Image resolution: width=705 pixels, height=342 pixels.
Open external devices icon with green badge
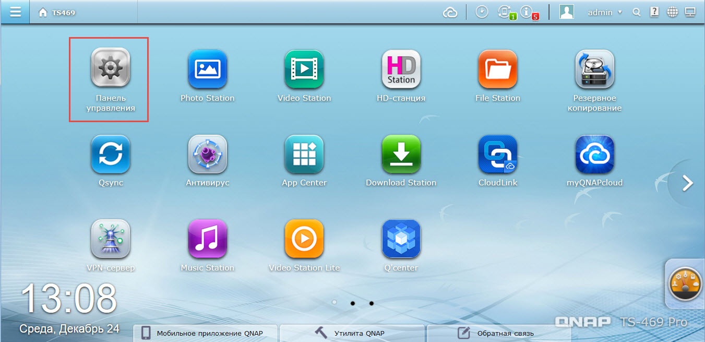506,13
